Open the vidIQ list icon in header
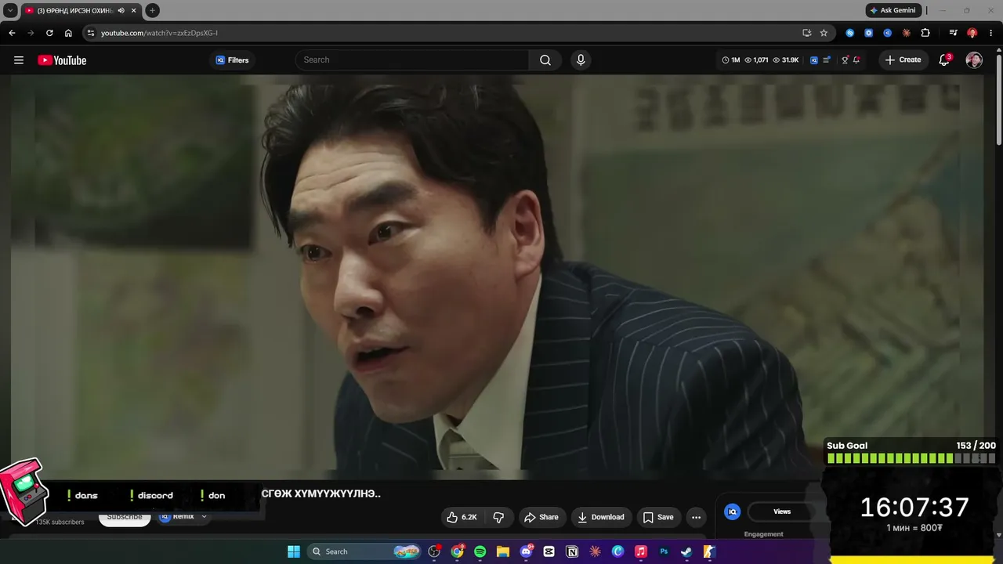The image size is (1003, 564). [827, 60]
